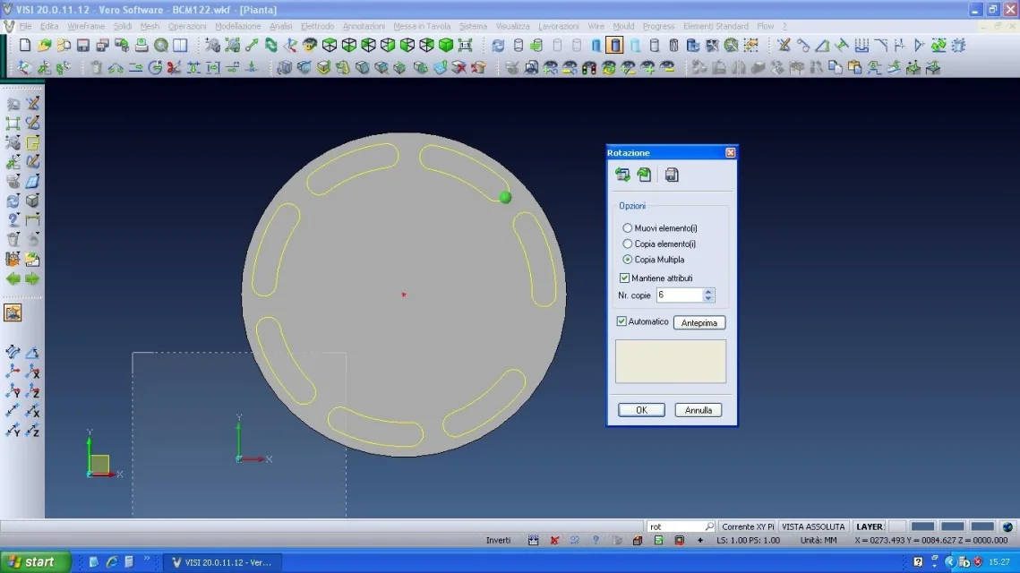Select the solid green shaded cube view
This screenshot has width=1020, height=573.
tap(446, 45)
